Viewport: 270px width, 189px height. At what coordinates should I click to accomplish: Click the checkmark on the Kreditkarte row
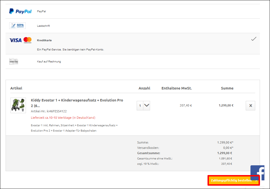[254, 39]
